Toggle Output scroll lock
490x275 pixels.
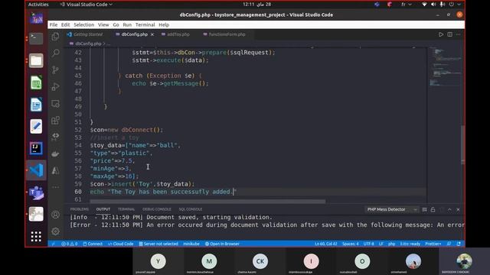tap(433, 209)
